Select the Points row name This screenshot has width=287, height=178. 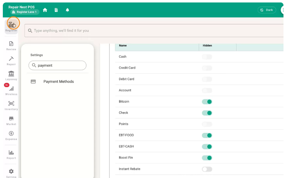tap(123, 124)
